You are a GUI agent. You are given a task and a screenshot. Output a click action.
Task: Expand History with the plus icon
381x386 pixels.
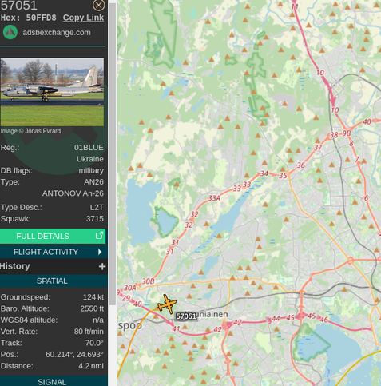tap(102, 266)
